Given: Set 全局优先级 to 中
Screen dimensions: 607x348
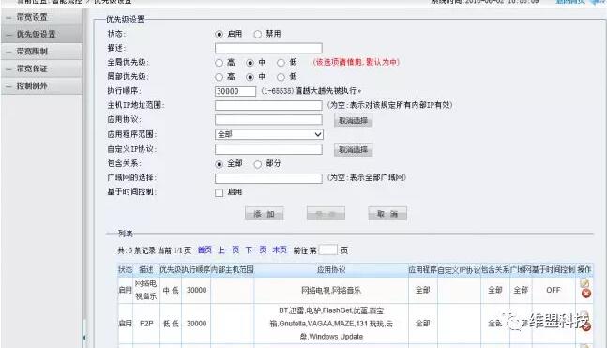Looking at the screenshot, I should tap(250, 62).
